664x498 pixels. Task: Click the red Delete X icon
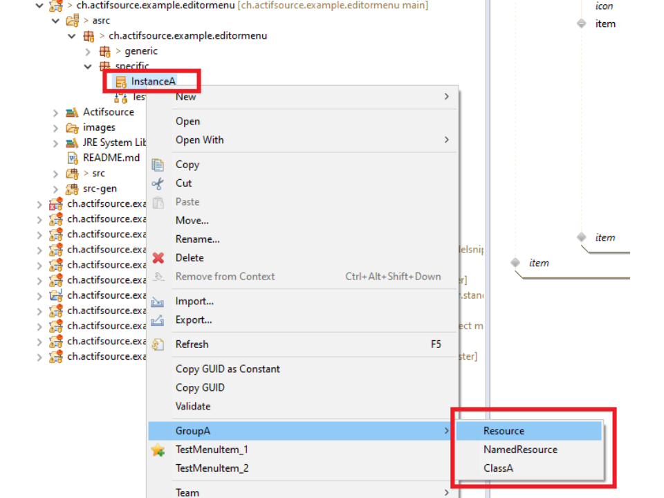click(x=158, y=258)
